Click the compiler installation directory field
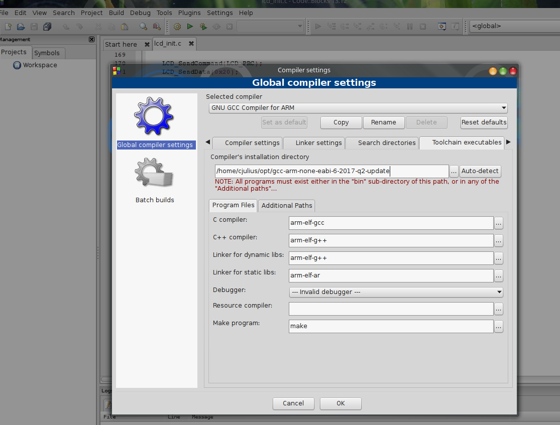 point(331,171)
